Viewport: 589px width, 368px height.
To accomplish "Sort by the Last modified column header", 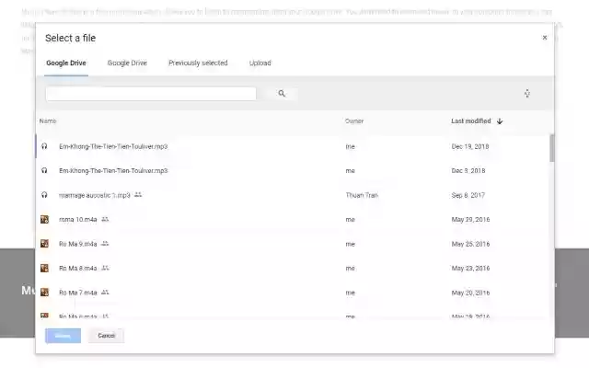I will [x=471, y=121].
